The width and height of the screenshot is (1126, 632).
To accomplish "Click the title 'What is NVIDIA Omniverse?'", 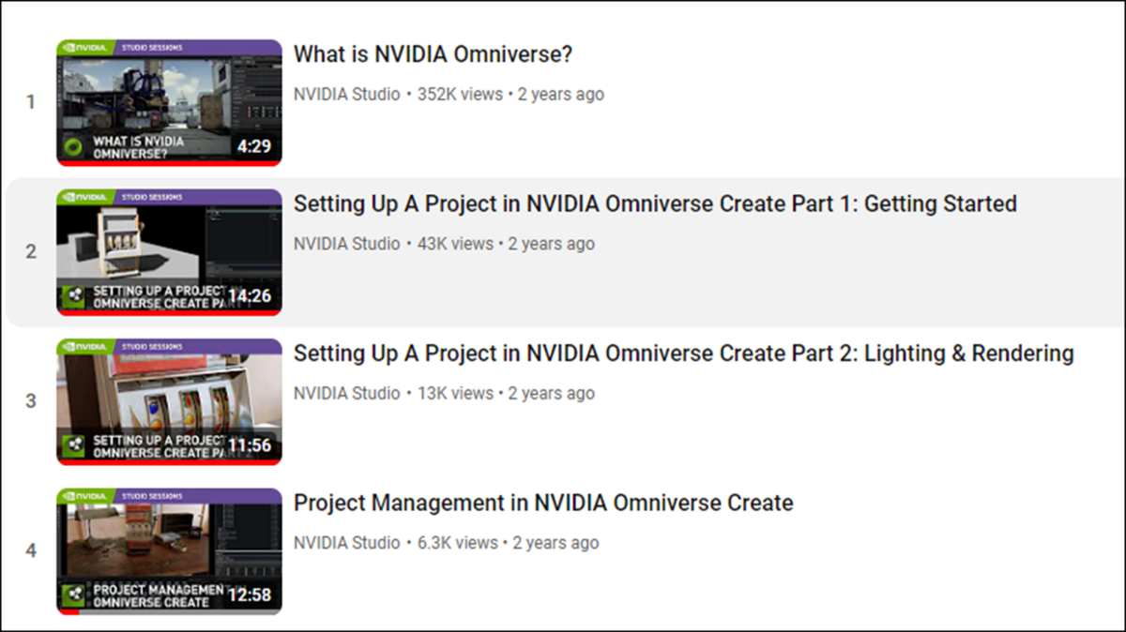I will (x=433, y=54).
